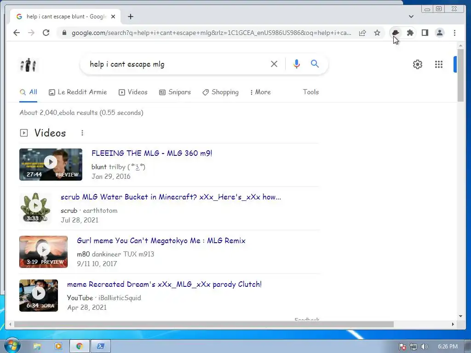Switch to the Shopping tab
The height and width of the screenshot is (353, 471).
coord(220,92)
